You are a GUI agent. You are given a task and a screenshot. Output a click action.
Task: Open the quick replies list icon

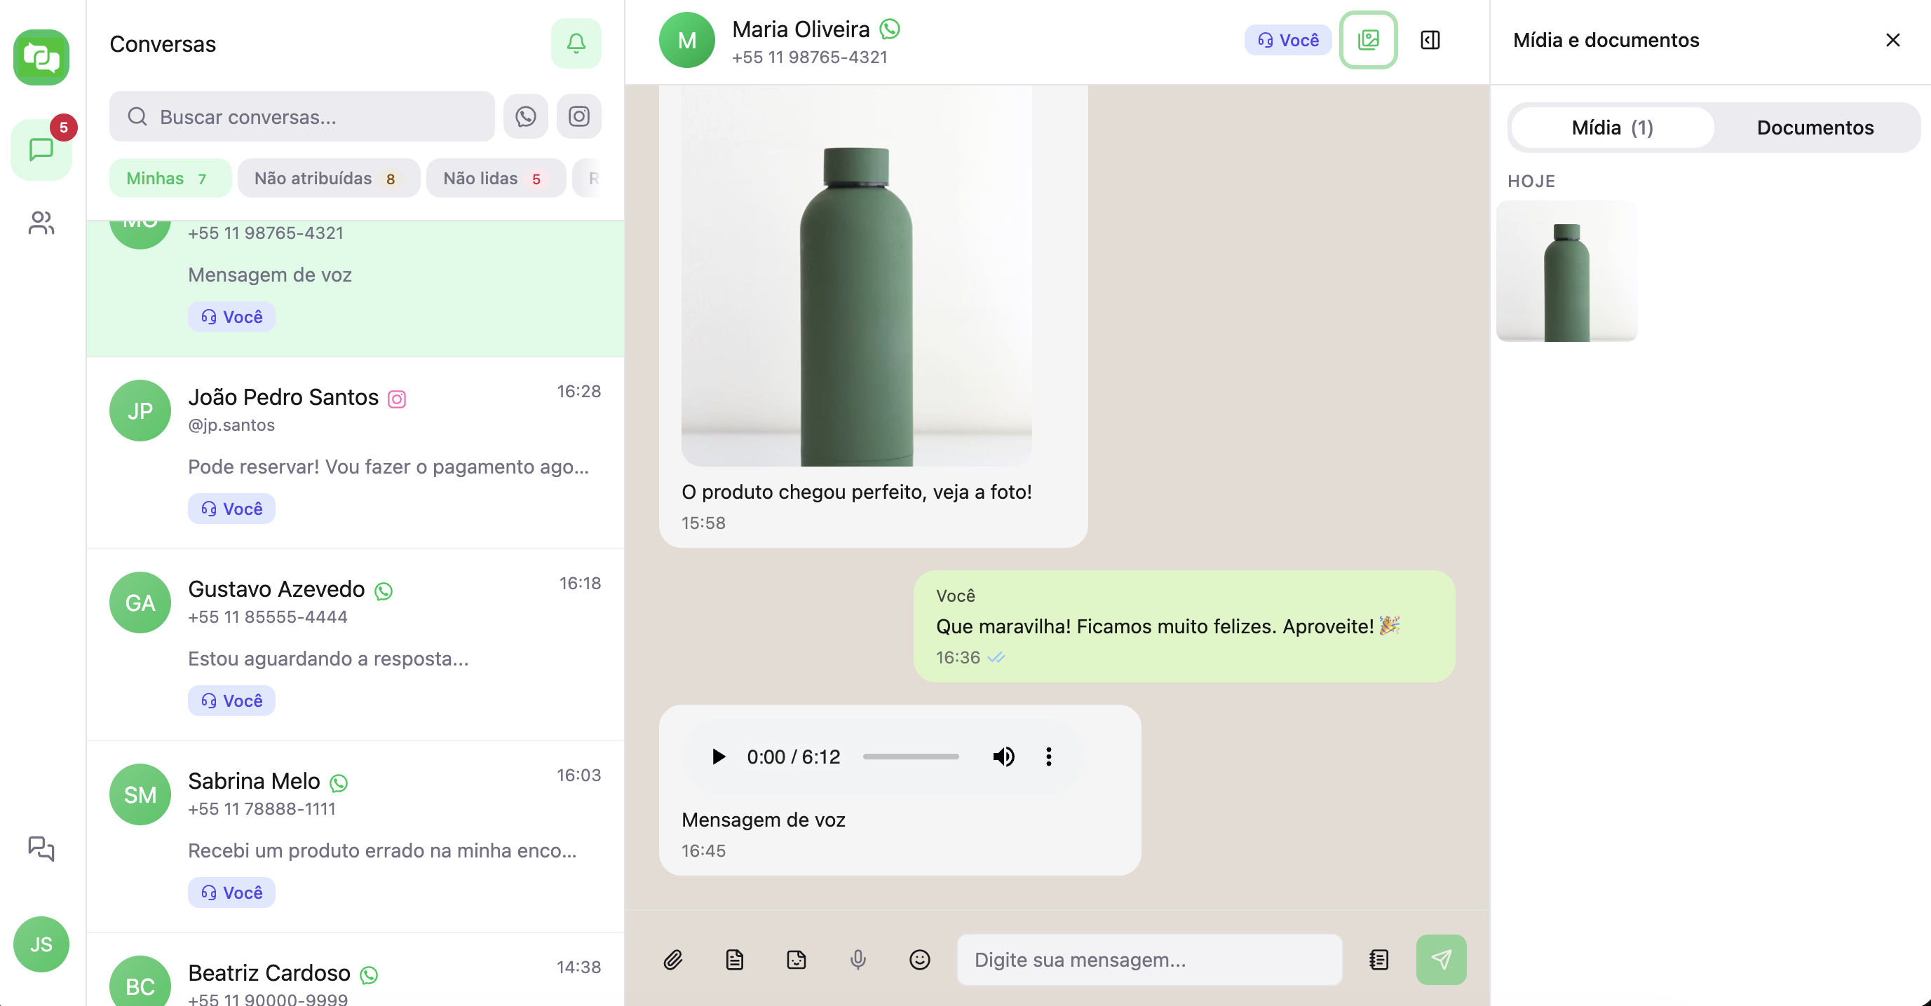click(x=1378, y=960)
